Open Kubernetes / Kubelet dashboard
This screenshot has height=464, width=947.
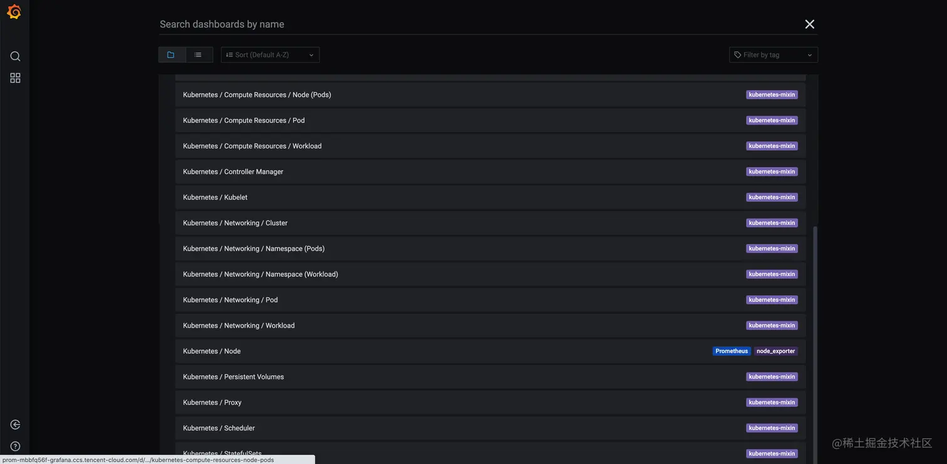pos(490,197)
